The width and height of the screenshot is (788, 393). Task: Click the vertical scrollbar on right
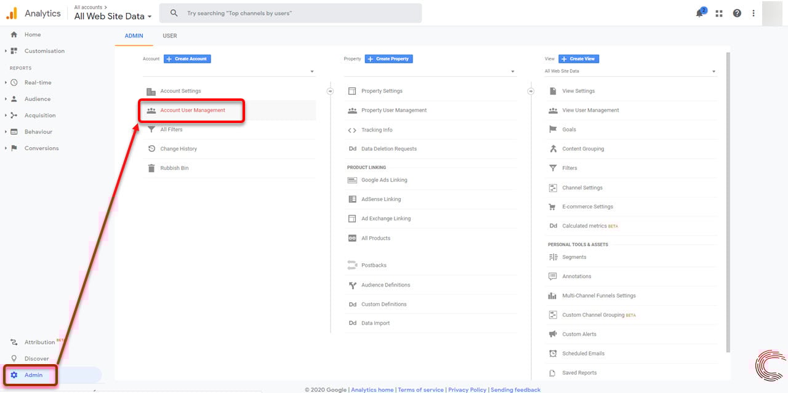(x=728, y=203)
